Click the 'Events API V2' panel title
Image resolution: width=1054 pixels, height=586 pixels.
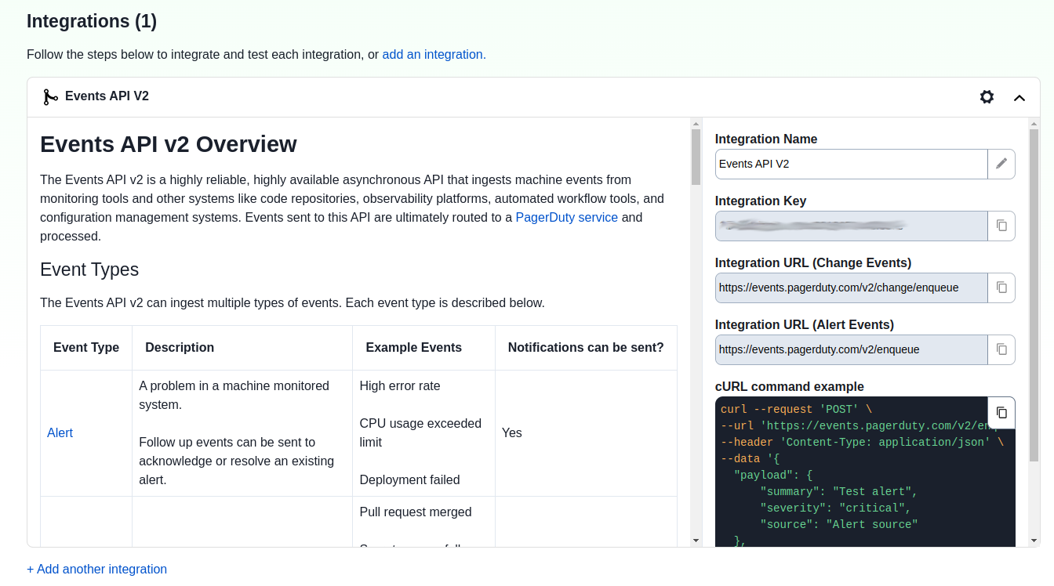point(107,96)
